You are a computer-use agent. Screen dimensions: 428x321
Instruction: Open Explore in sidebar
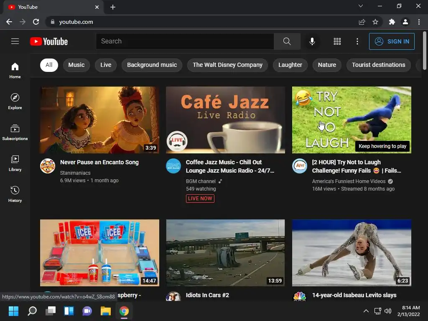[x=15, y=101]
